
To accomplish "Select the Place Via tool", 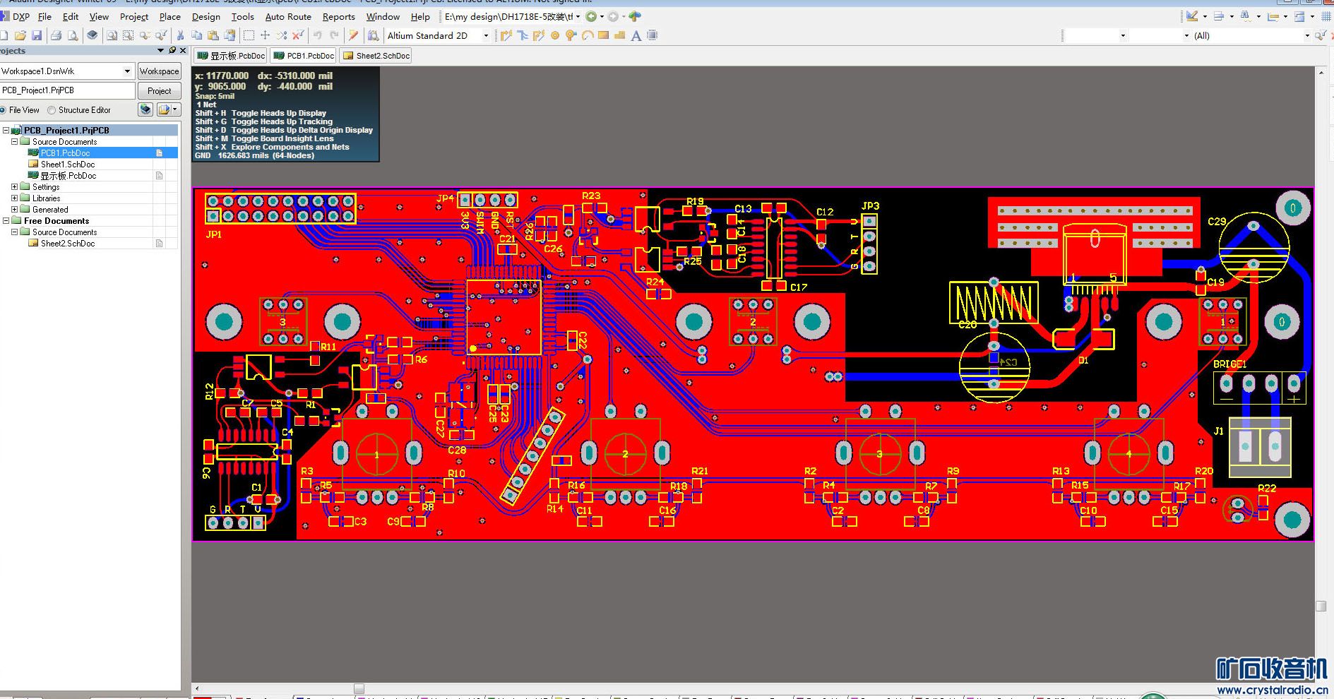I will click(x=571, y=35).
